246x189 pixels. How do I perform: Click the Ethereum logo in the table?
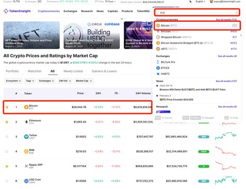pos(26,122)
